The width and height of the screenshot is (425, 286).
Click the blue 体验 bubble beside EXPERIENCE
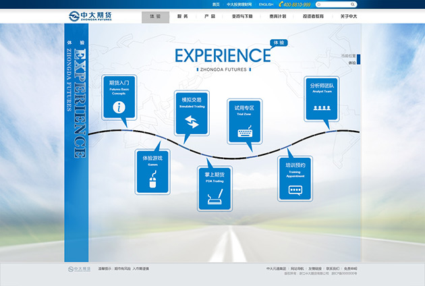pyautogui.click(x=279, y=42)
